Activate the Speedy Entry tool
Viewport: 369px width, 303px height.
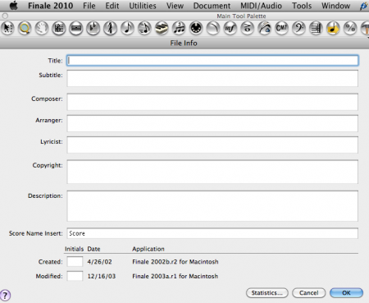coord(144,28)
